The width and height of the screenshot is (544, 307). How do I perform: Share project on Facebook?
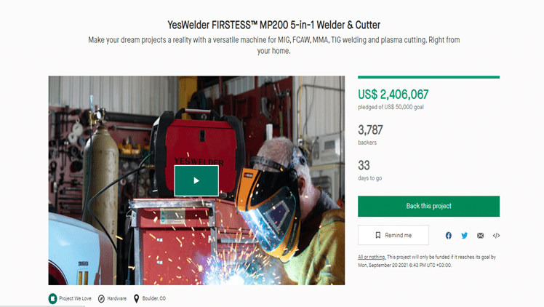pyautogui.click(x=448, y=236)
